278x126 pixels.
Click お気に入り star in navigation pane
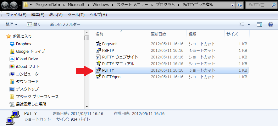pyautogui.click(x=8, y=36)
